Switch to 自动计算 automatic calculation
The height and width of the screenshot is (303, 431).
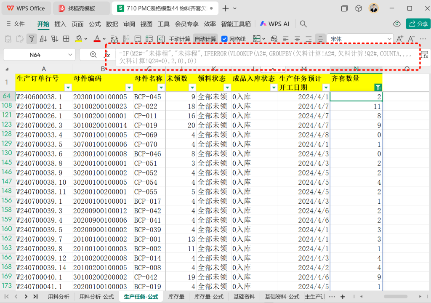(x=205, y=39)
